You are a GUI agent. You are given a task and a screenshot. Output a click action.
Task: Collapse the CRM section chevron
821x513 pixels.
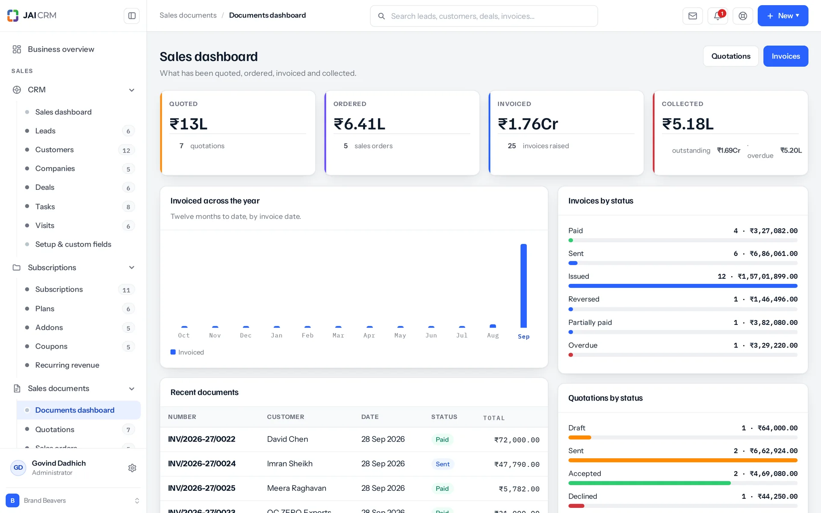point(132,90)
